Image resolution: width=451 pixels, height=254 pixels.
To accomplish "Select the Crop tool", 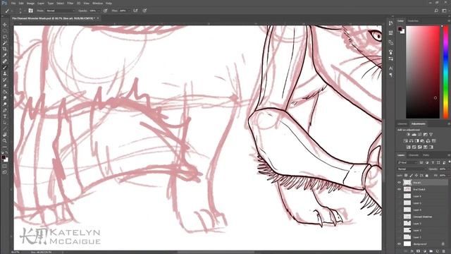I will pos(5,49).
